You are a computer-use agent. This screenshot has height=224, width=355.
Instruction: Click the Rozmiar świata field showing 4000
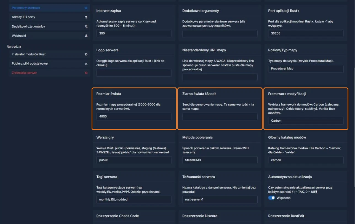pos(134,116)
